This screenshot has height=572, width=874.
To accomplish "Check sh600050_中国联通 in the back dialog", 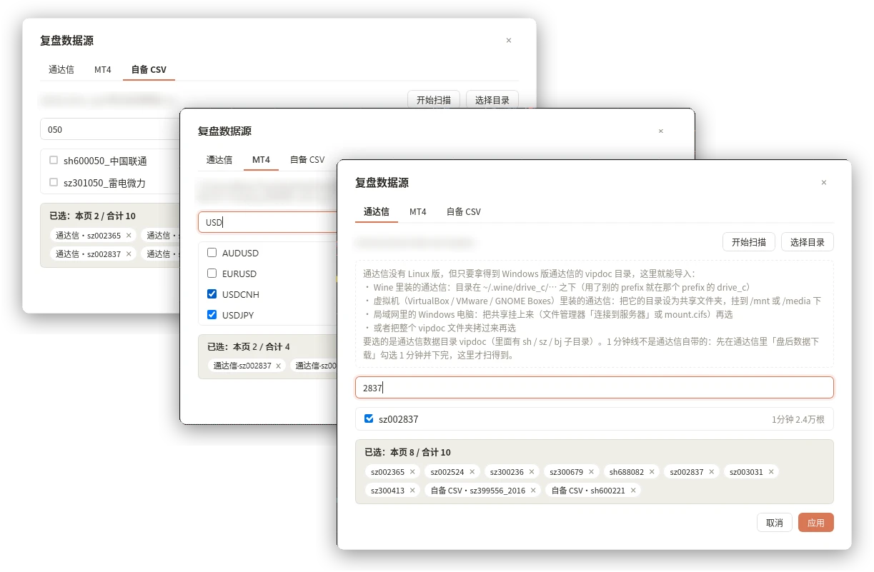I will click(54, 161).
